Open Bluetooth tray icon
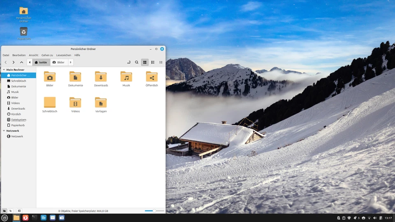This screenshot has height=222, width=395. point(339,218)
